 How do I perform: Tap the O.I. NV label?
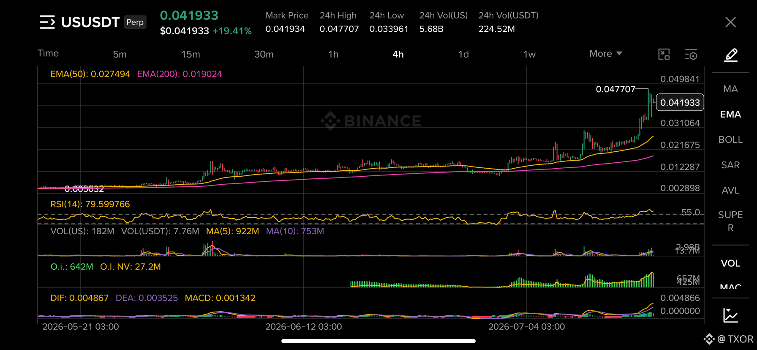[x=130, y=267]
